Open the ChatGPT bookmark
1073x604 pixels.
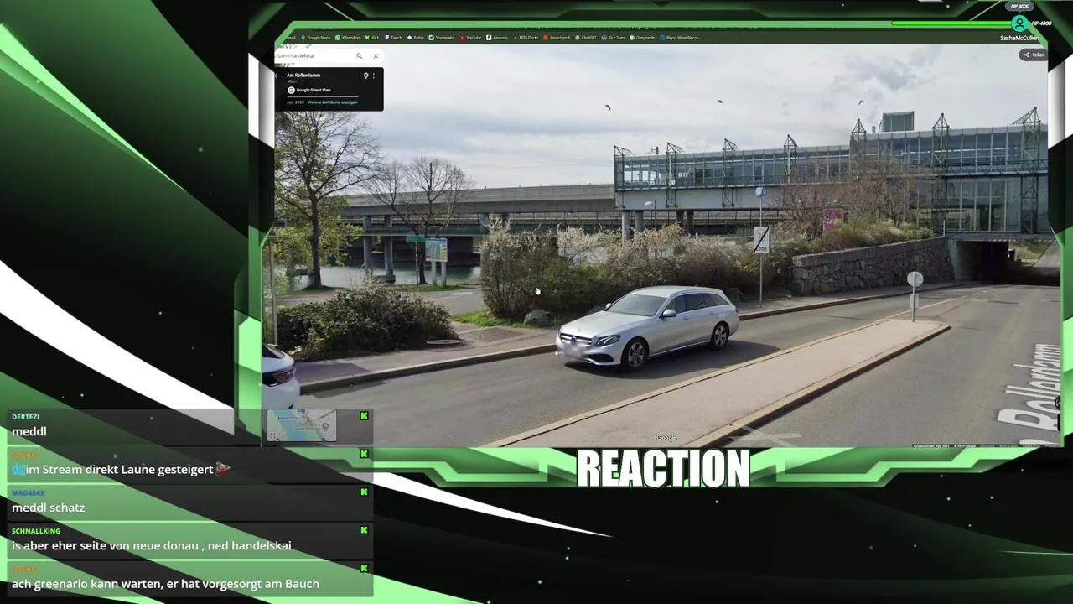585,38
